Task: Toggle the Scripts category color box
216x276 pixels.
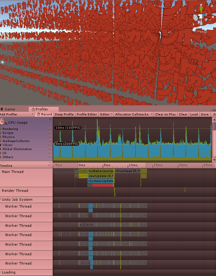Action: tap(1, 133)
